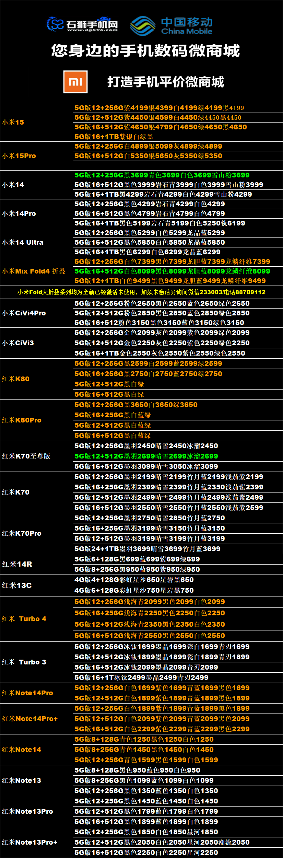The image size is (283, 858).
Task: Click the China Mobile logo emblem
Action: pos(142,26)
